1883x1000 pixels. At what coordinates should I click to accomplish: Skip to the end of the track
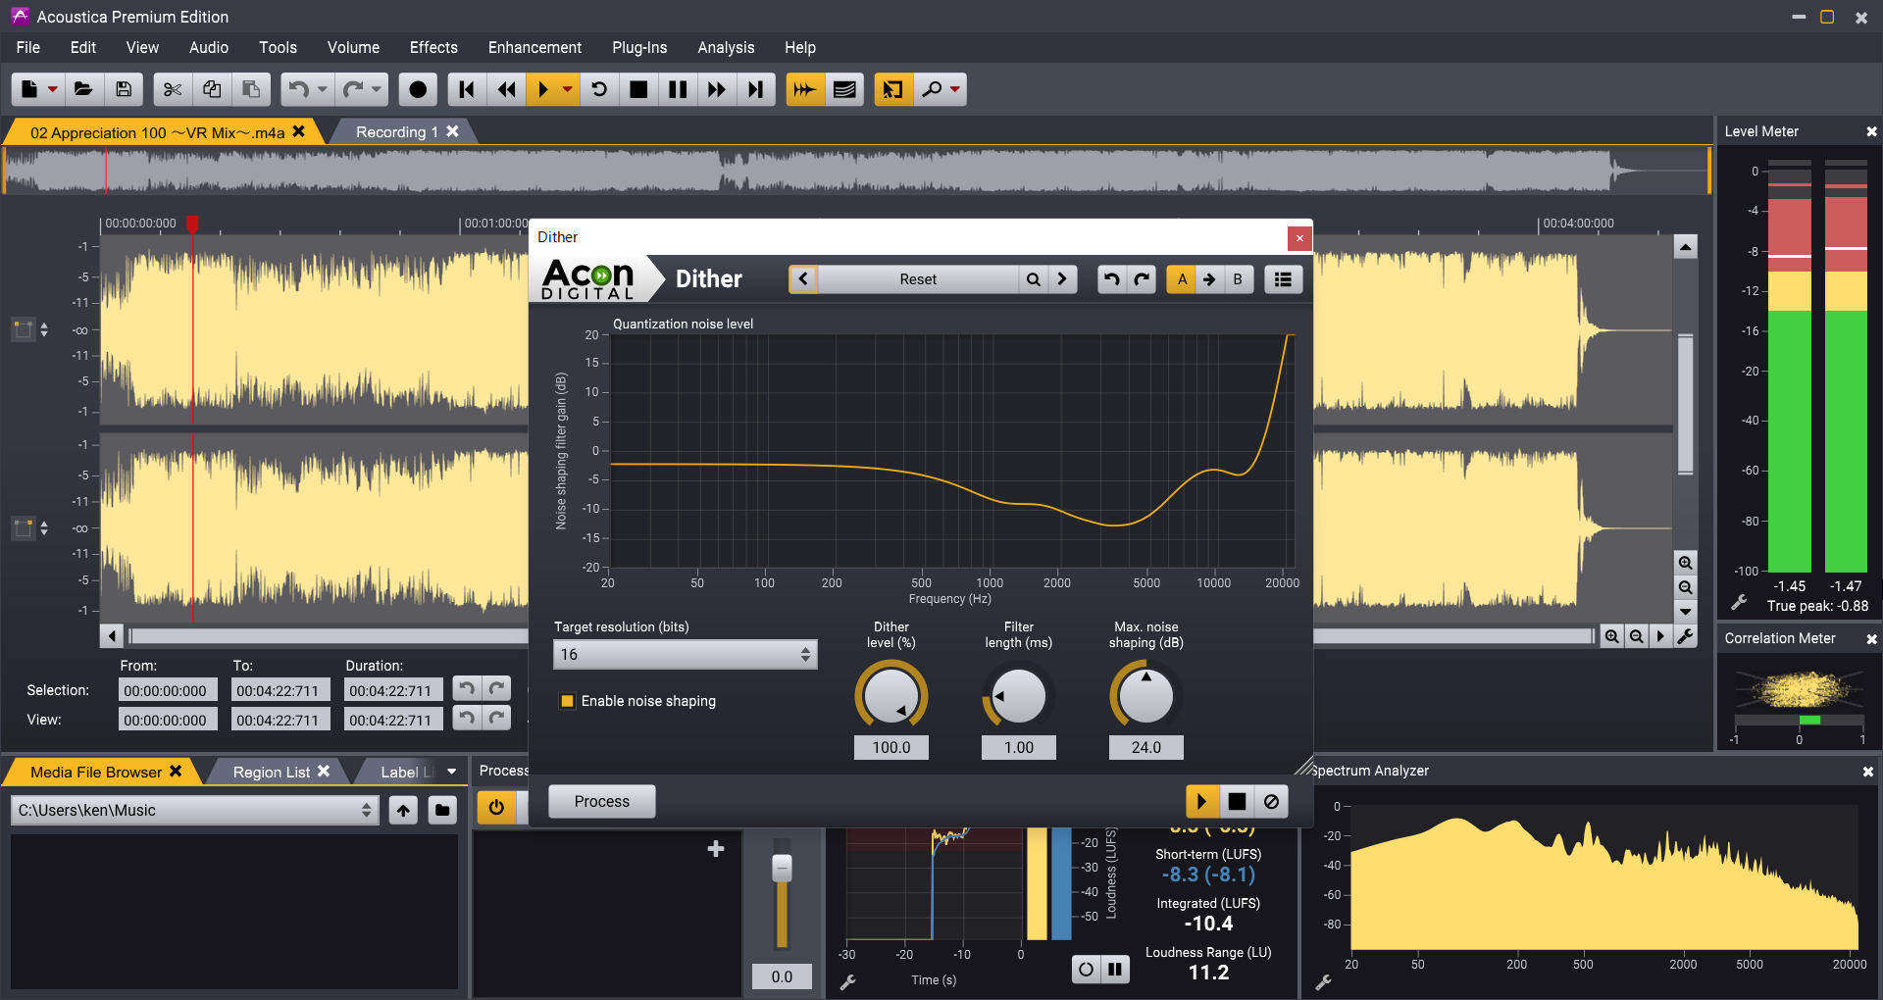(x=756, y=89)
